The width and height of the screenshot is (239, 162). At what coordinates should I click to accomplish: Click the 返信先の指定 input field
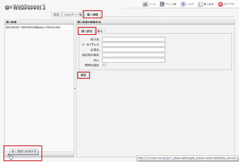(134, 55)
